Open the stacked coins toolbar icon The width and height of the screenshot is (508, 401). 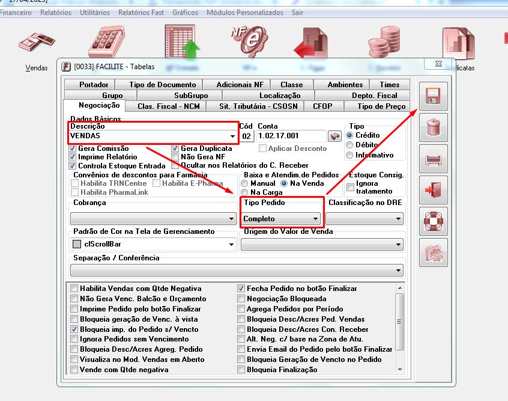[384, 42]
